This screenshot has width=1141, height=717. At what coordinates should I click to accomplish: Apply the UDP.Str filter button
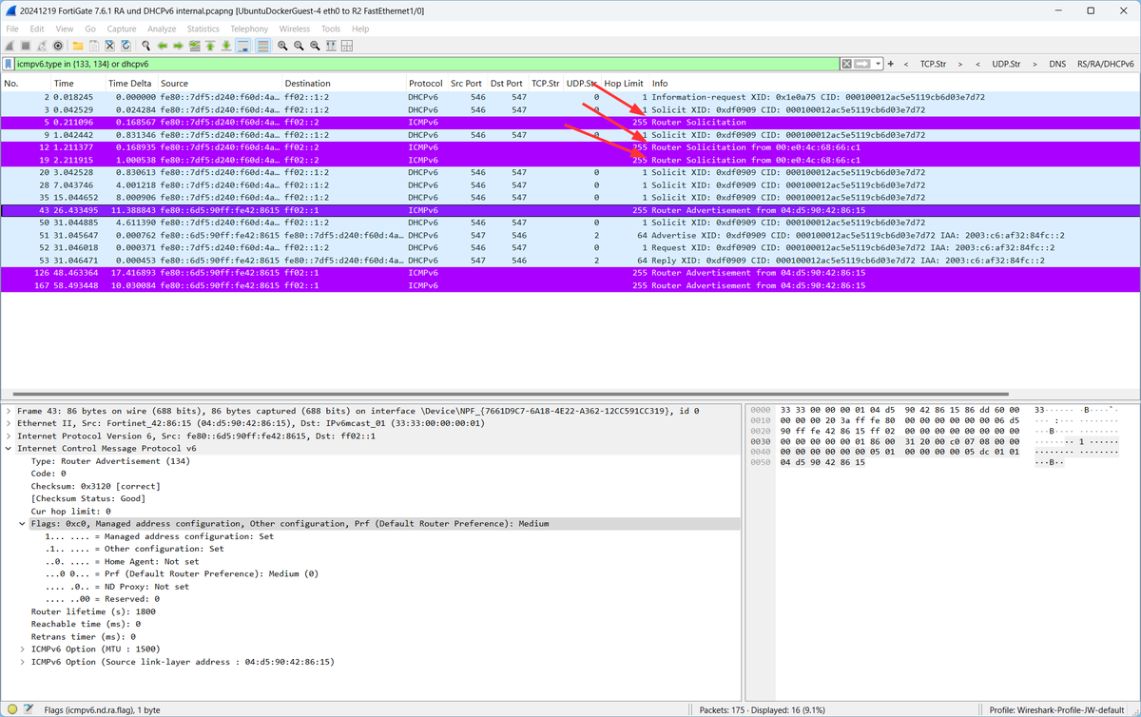(1006, 64)
